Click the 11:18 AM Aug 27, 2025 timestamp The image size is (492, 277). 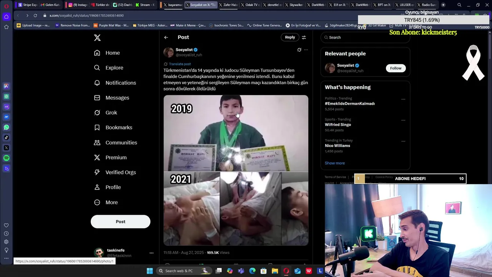tap(184, 253)
